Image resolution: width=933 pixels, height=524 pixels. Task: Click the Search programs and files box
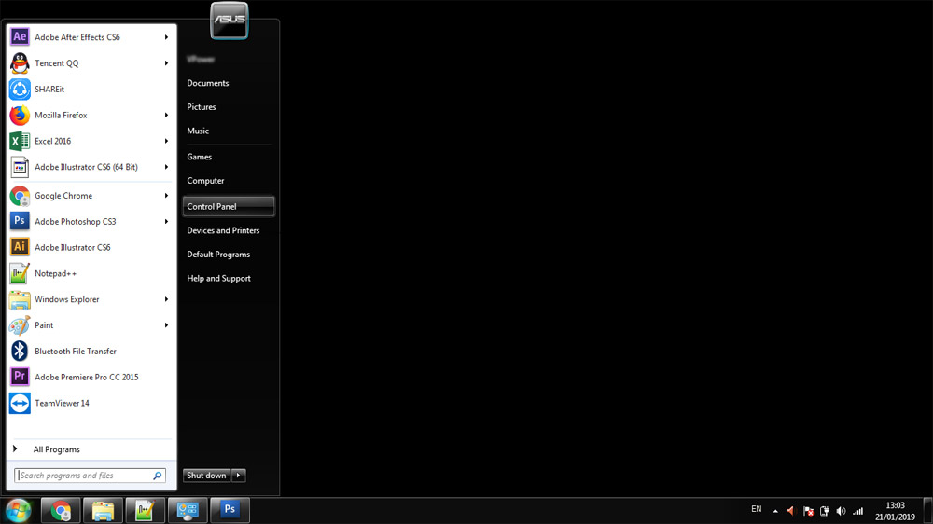(x=84, y=476)
